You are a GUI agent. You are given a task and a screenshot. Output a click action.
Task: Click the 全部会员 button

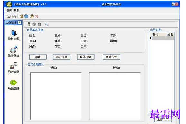point(163,120)
